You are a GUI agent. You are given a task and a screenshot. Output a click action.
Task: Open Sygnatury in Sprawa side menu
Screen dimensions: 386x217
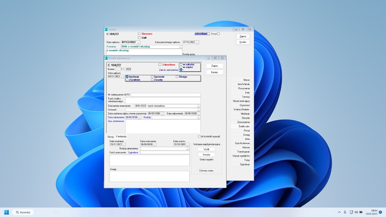coord(245,164)
